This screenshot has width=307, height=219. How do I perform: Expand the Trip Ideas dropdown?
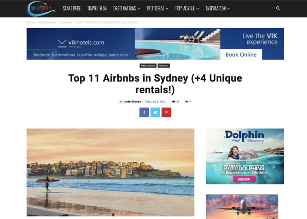pos(157,8)
